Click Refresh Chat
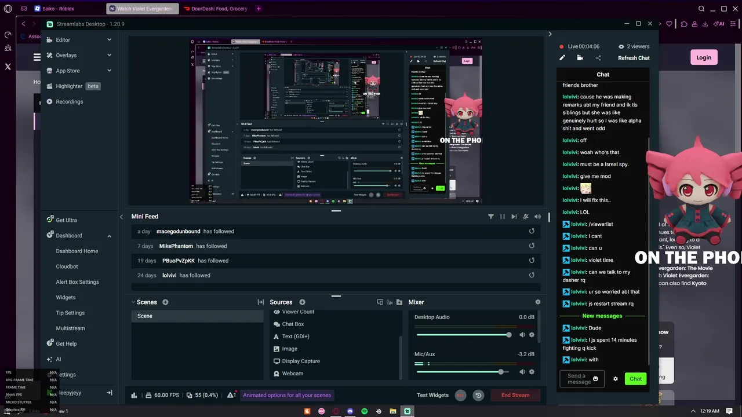The width and height of the screenshot is (742, 417). [634, 58]
